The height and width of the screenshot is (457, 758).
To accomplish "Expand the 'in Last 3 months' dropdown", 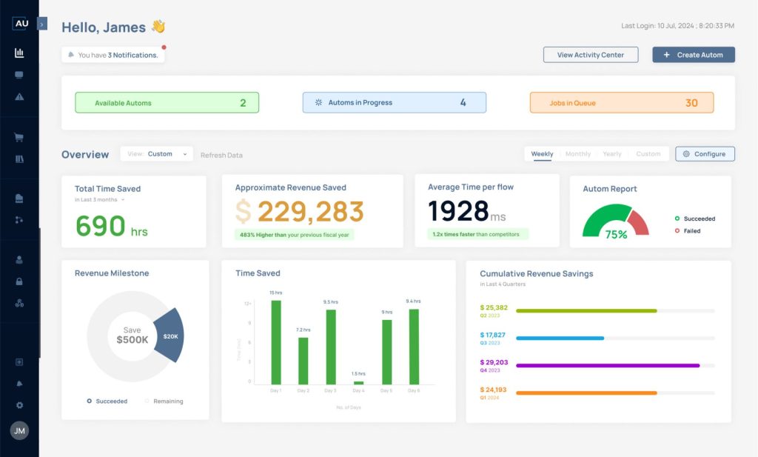I will coord(101,200).
